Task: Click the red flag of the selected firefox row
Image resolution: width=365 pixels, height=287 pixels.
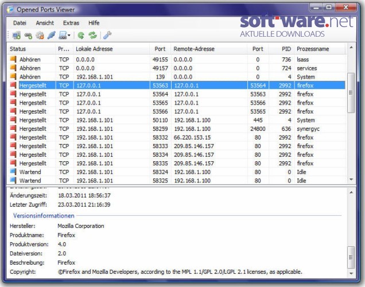Action: [x=13, y=85]
